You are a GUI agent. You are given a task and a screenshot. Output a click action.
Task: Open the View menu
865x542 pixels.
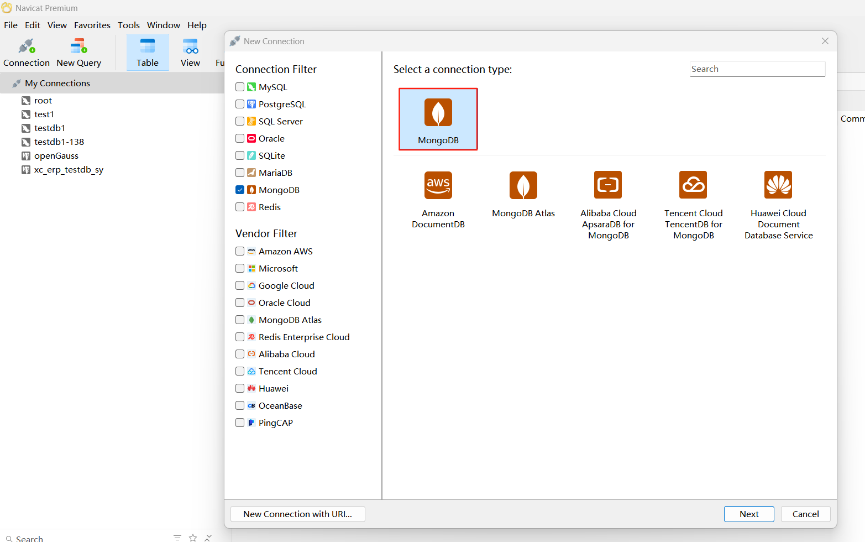(57, 25)
